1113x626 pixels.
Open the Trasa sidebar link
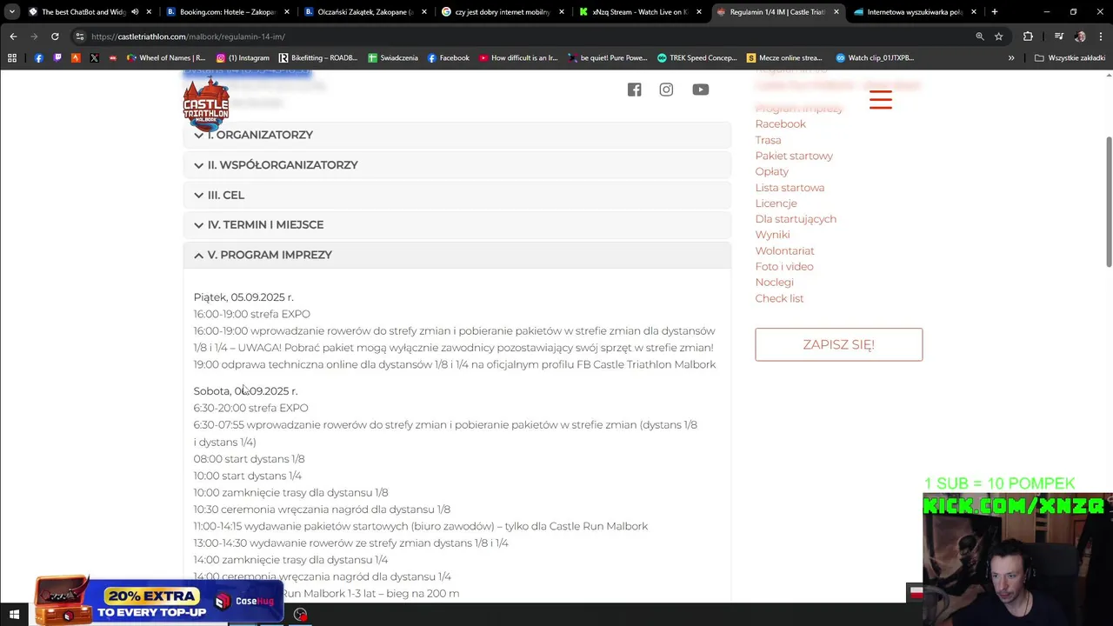pos(768,140)
